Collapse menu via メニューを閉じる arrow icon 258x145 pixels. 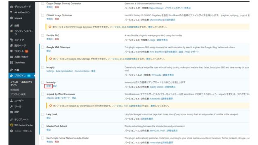(x=11, y=131)
